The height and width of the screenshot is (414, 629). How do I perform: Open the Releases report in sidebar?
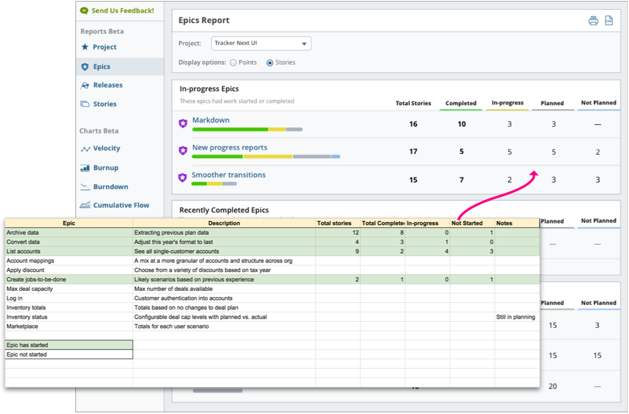pyautogui.click(x=107, y=86)
